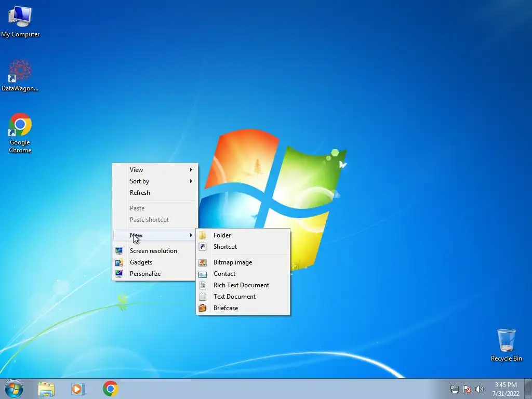
Task: Create a new Briefcase
Action: [x=243, y=308]
